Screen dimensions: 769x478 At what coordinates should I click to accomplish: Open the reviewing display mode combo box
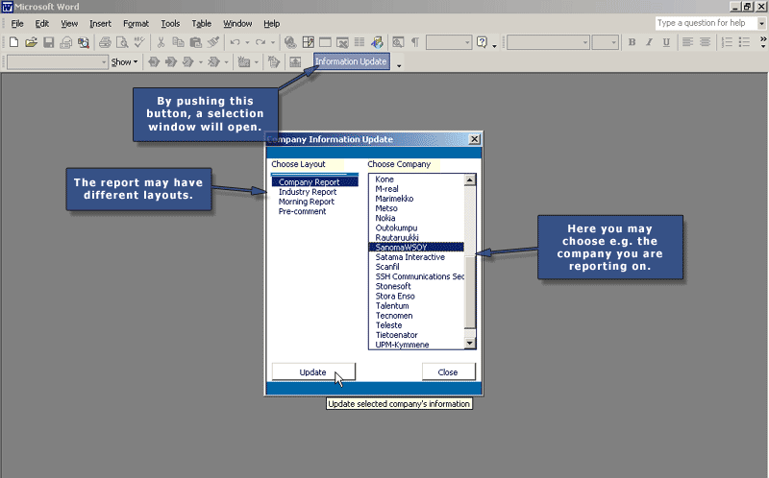point(58,62)
